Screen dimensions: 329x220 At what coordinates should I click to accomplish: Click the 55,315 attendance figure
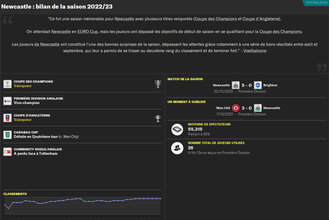pos(195,129)
